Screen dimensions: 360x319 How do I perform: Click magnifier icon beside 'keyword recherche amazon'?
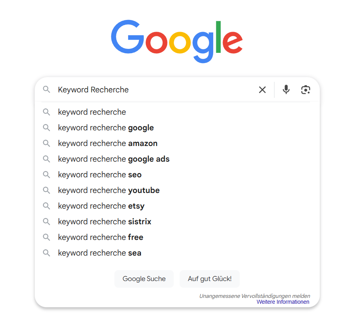click(46, 143)
